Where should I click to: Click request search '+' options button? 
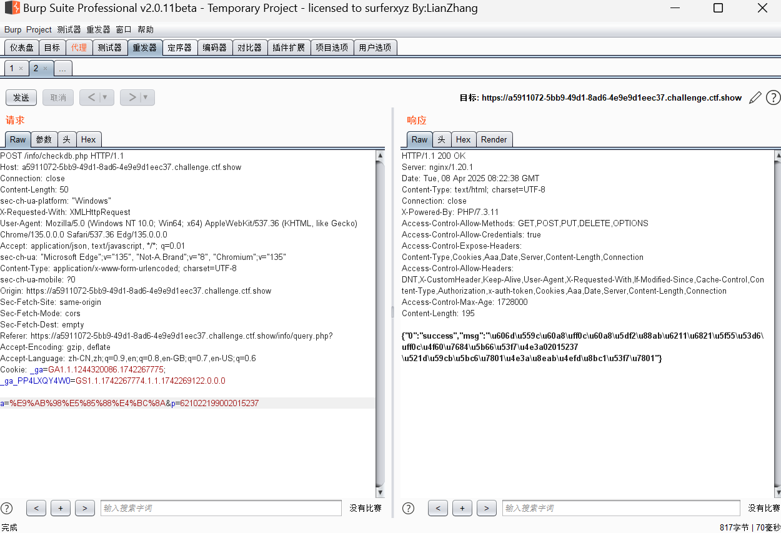coord(60,508)
